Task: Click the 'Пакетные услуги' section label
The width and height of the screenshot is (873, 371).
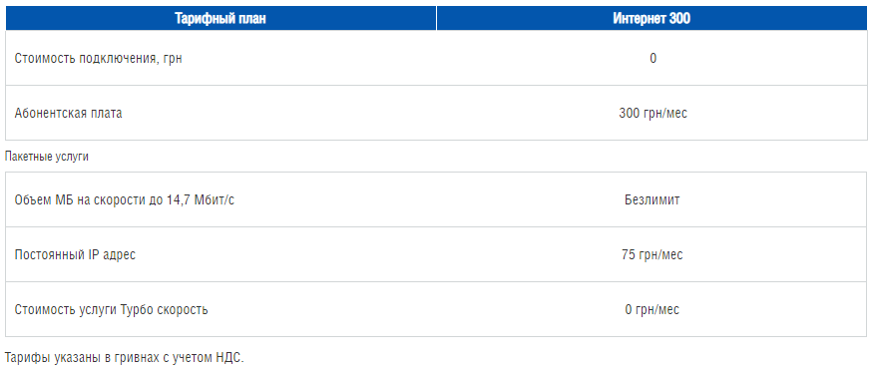Action: (x=47, y=157)
